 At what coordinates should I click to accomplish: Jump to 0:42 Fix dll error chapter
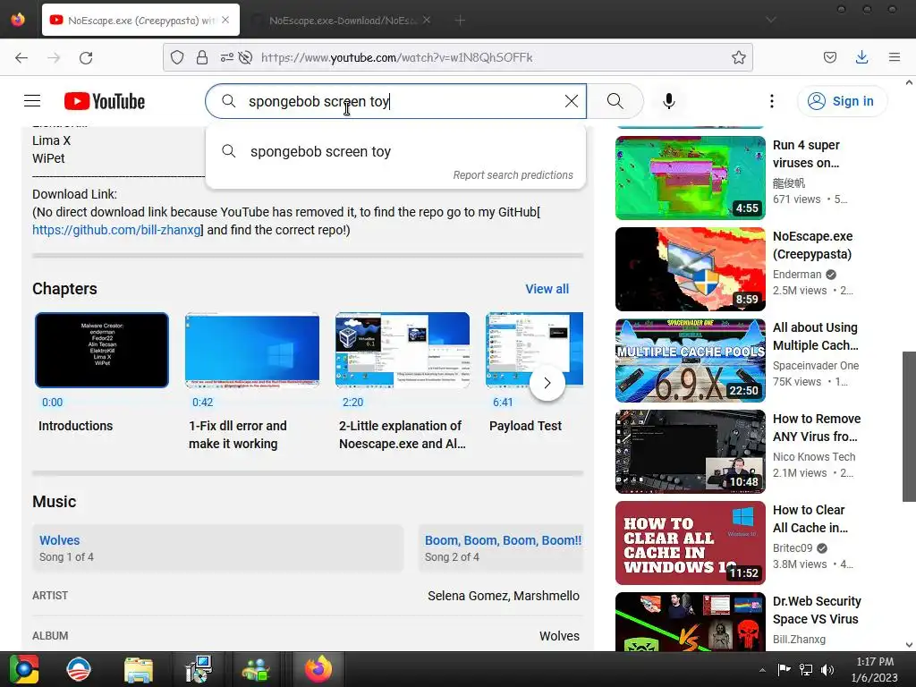point(251,350)
